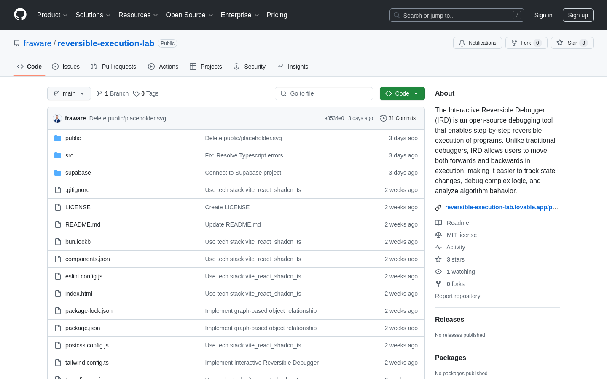Click the supabase folder icon
This screenshot has width=607, height=379.
coord(58,173)
